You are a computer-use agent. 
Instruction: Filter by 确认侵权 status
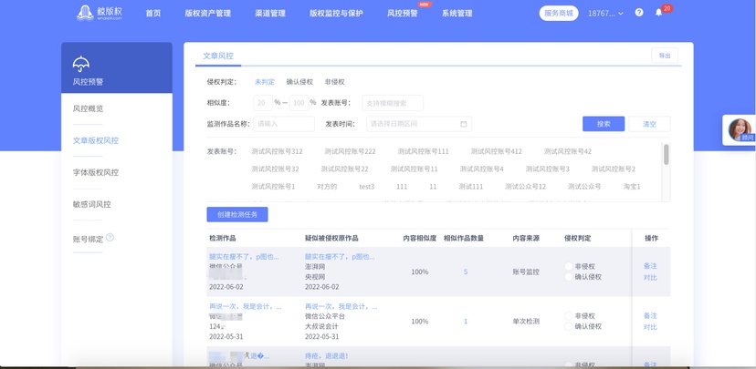(299, 82)
